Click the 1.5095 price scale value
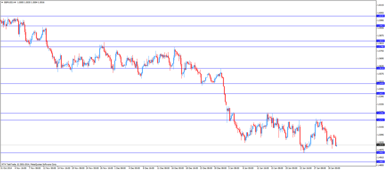 (381, 135)
